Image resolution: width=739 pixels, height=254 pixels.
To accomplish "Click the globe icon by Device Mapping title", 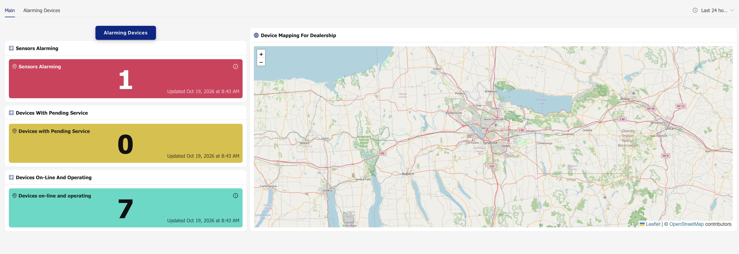I will click(x=256, y=35).
